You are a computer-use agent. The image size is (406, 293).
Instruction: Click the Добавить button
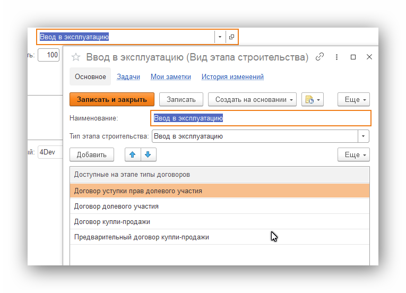tap(91, 154)
